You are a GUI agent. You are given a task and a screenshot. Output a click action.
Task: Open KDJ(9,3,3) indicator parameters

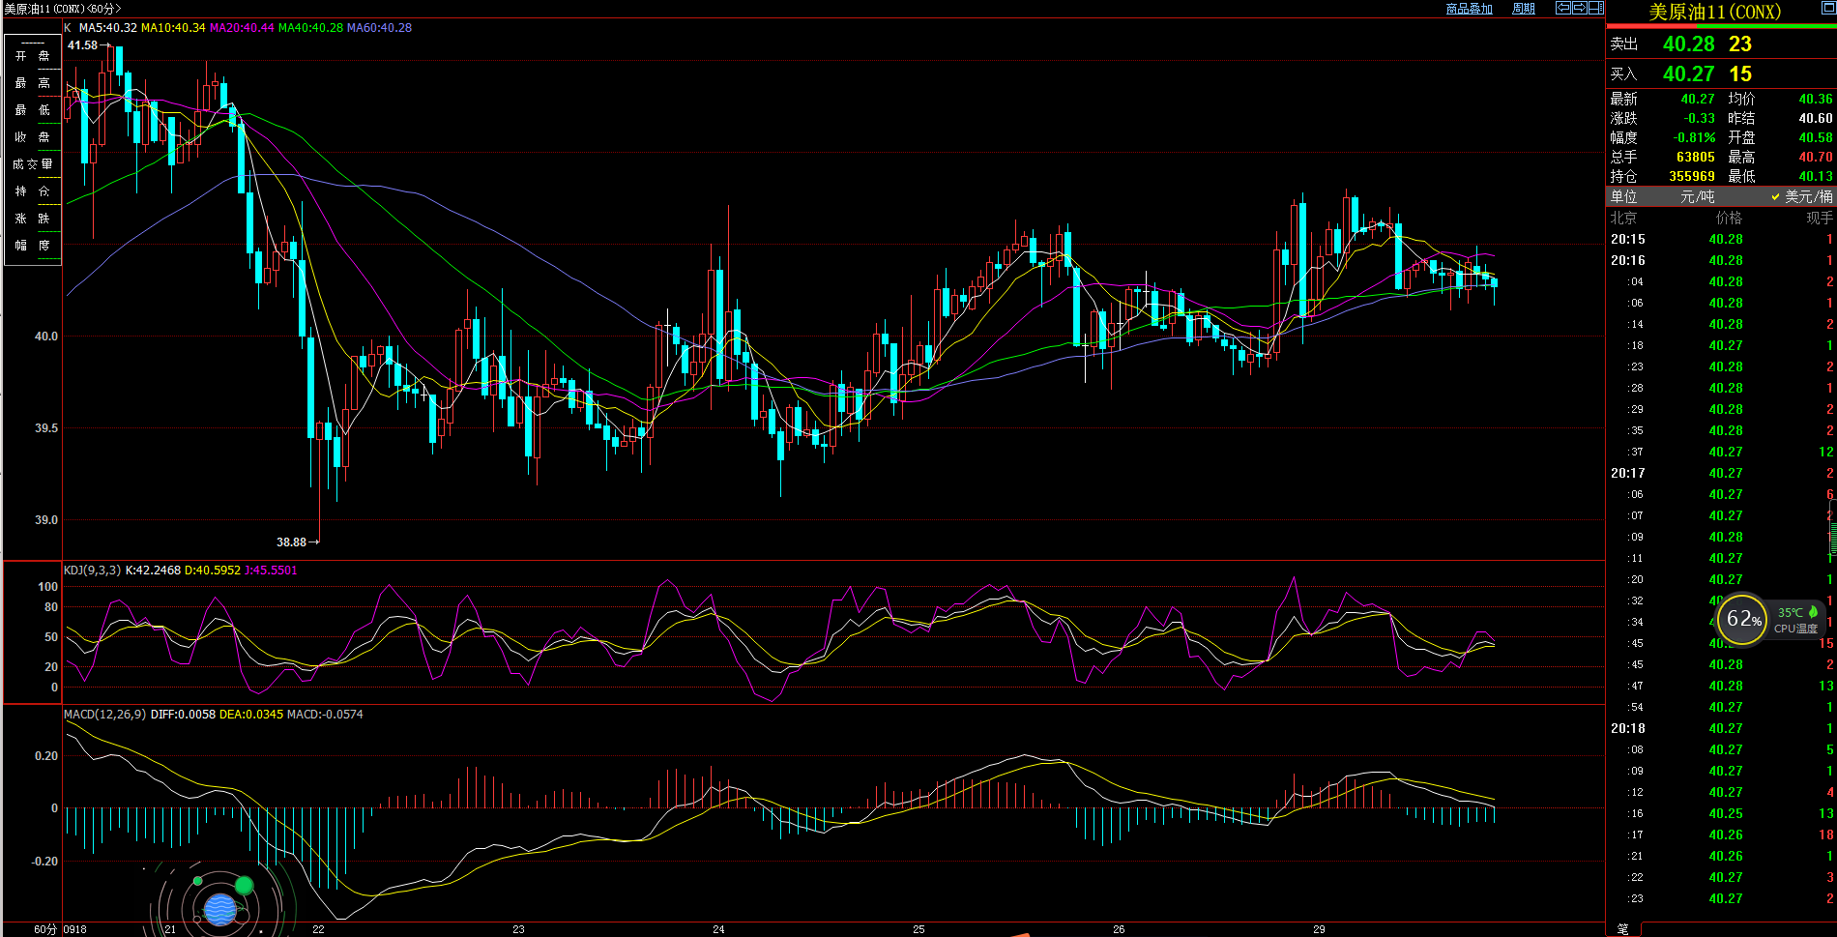tap(92, 571)
